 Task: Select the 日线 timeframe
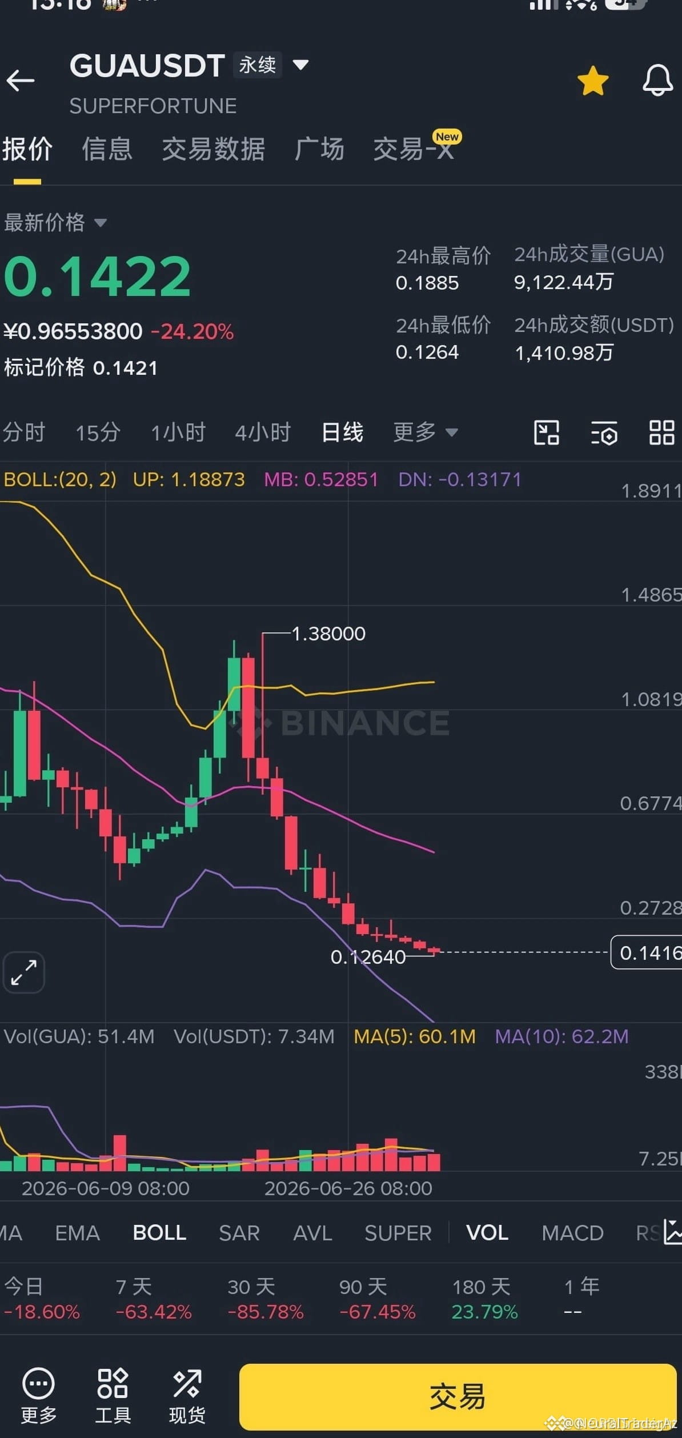click(x=342, y=432)
